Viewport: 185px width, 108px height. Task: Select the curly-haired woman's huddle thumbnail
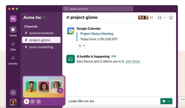click(x=44, y=87)
